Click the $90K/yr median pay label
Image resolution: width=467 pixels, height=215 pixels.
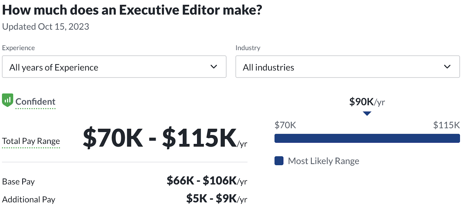[367, 102]
